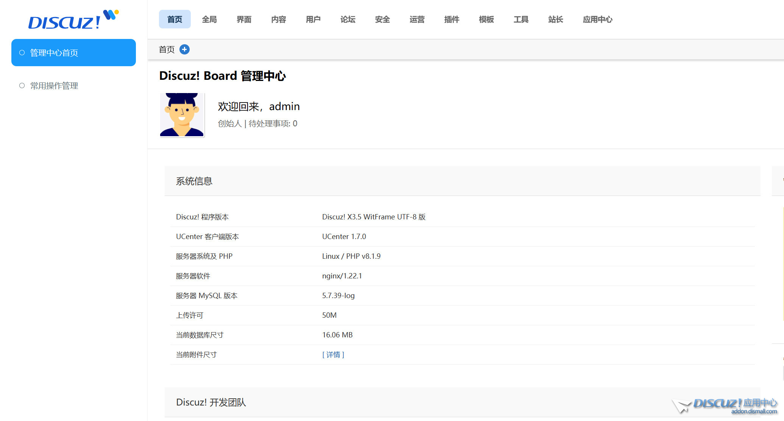Screen dimensions: 784x421
Task: Open the 全局 top menu tab
Action: click(x=209, y=19)
